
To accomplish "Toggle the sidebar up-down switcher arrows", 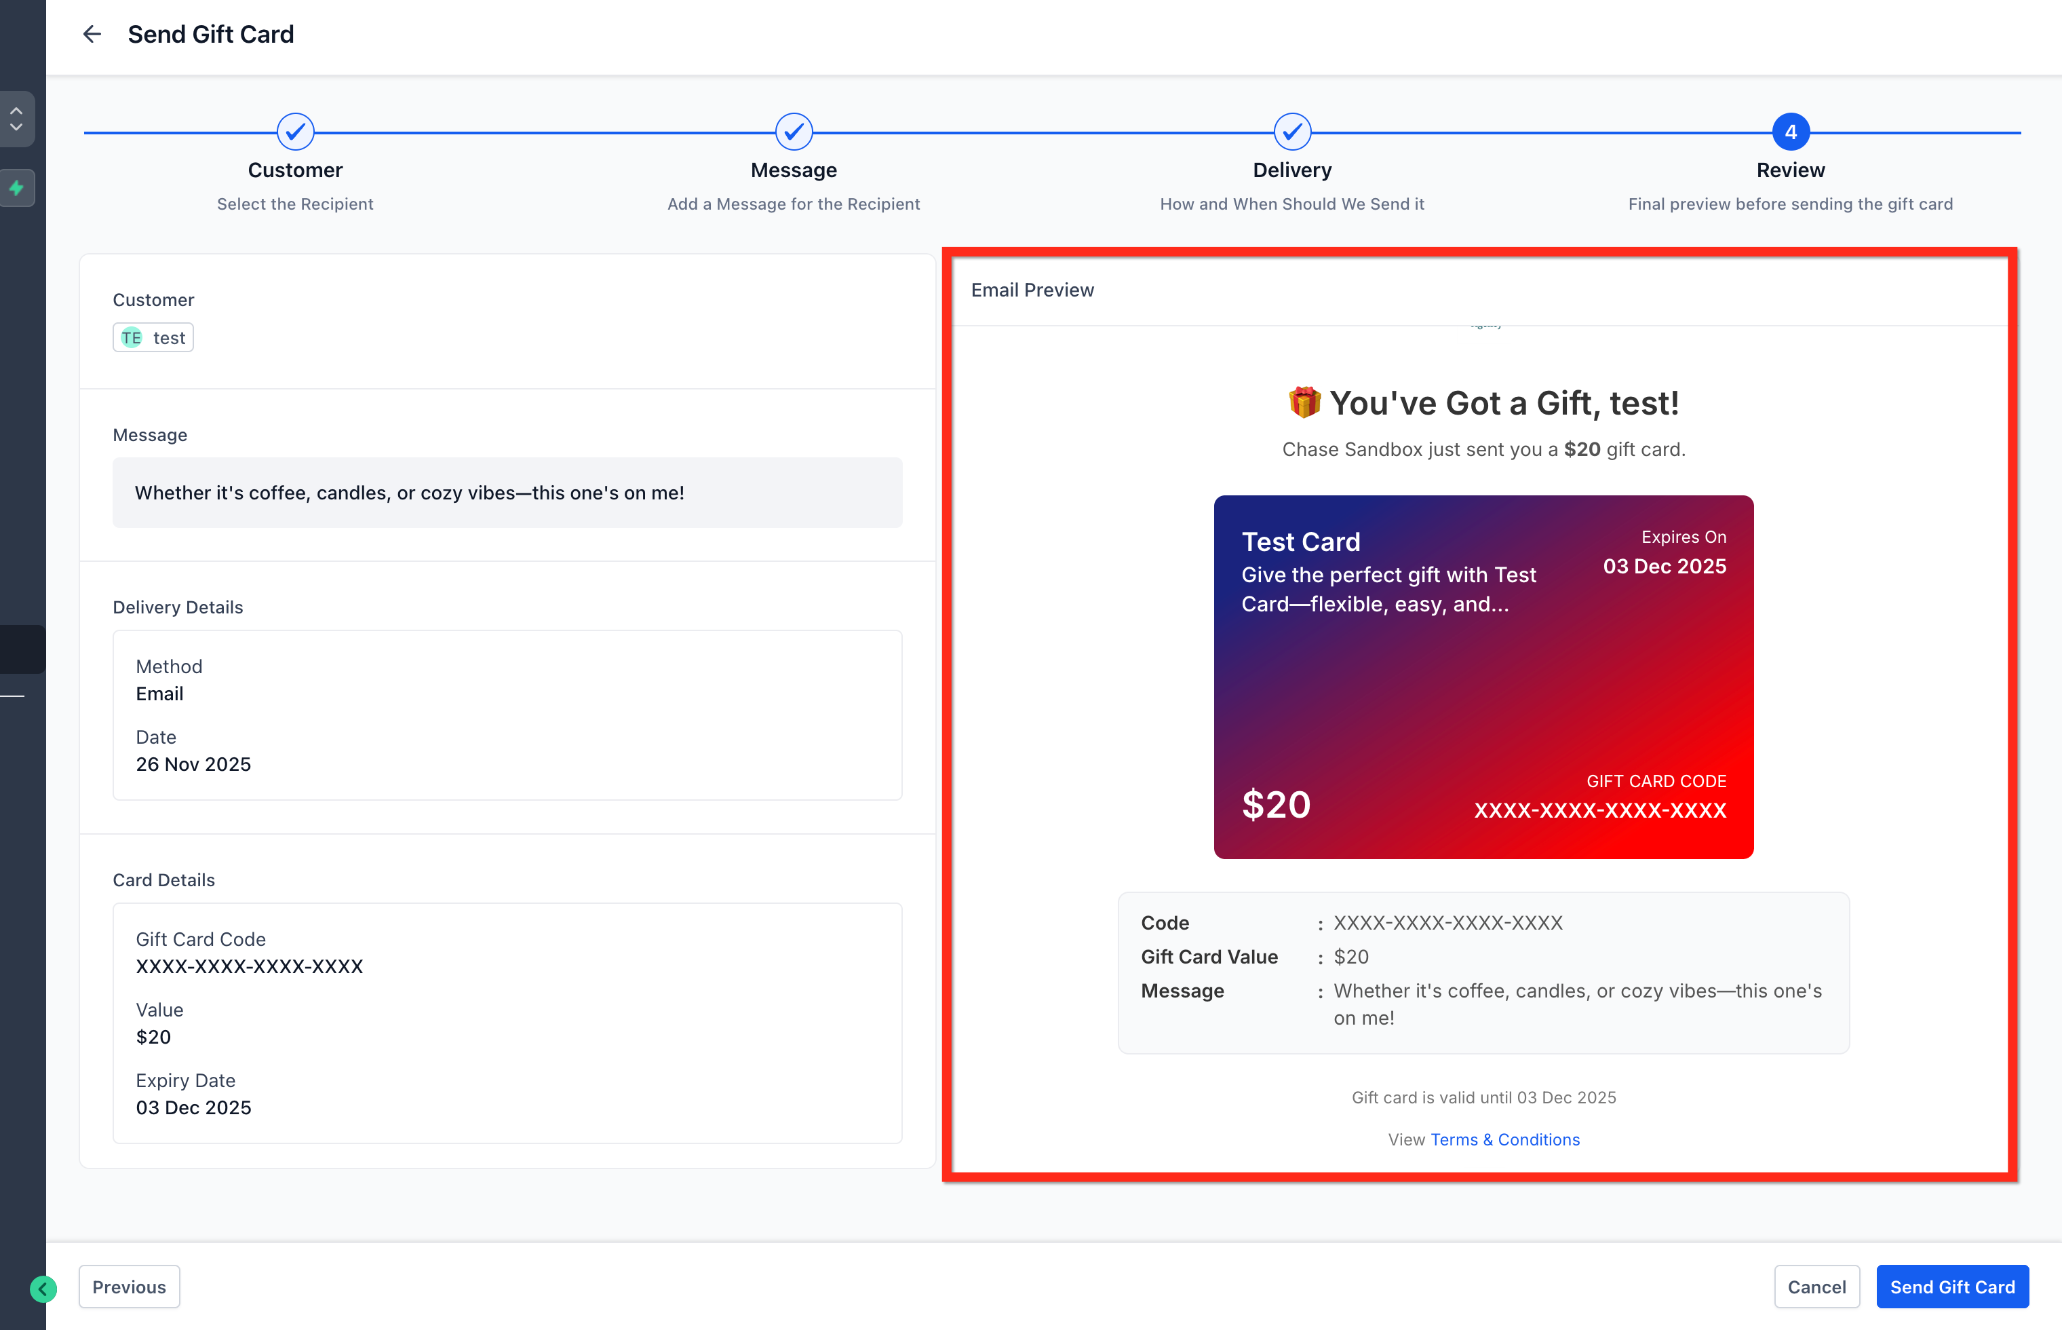I will [16, 119].
